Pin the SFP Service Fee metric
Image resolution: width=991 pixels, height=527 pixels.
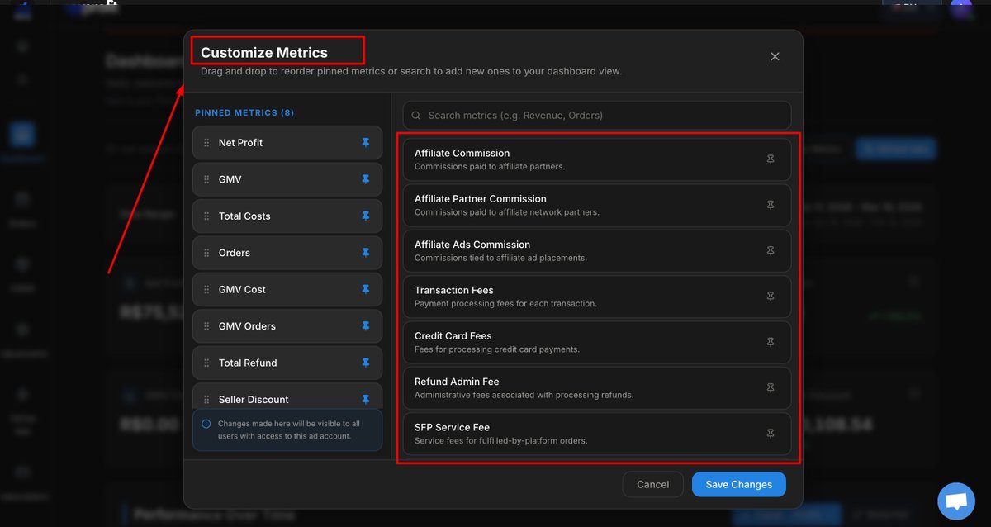(x=771, y=434)
